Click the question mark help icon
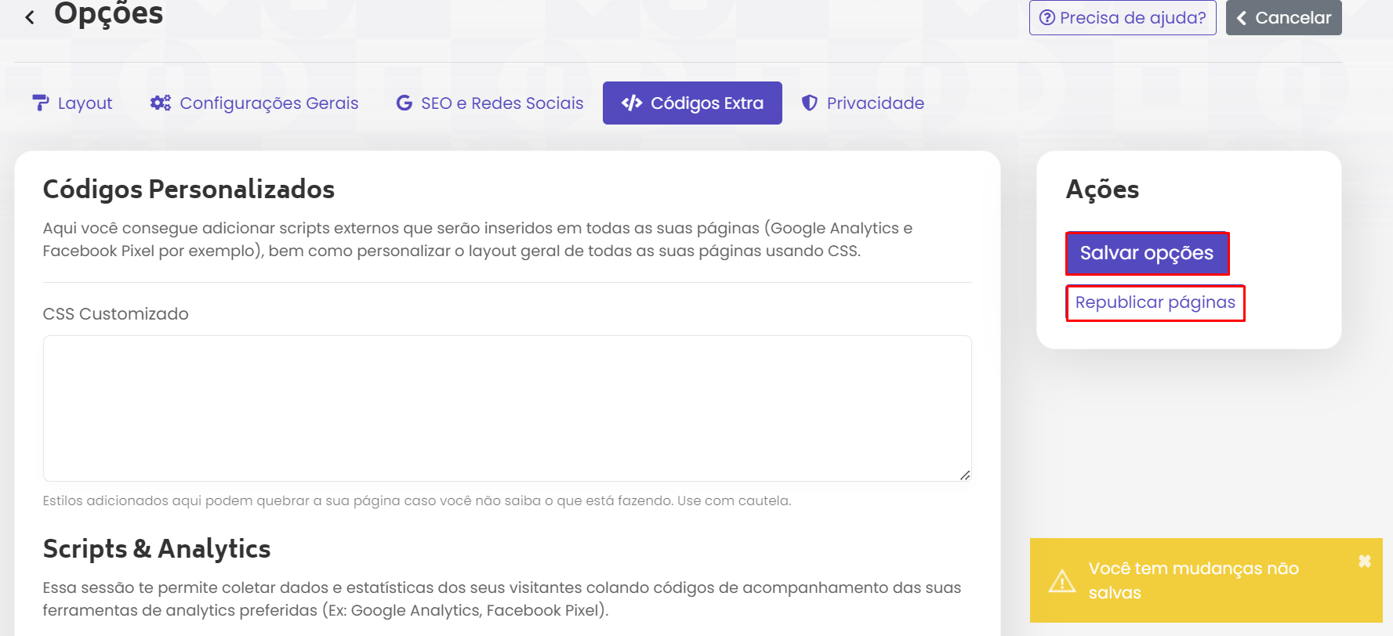 [1047, 17]
